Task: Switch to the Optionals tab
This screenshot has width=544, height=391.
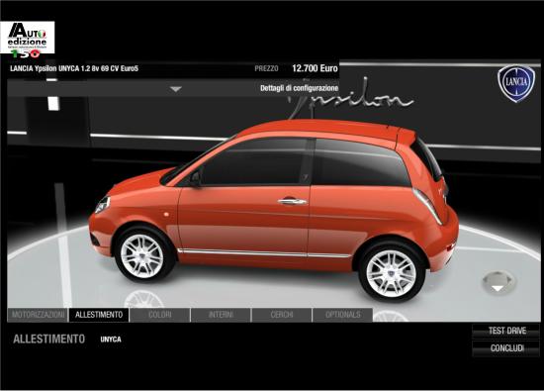Action: tap(343, 315)
